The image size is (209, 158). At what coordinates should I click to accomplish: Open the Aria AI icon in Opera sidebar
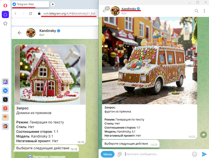pos(5,82)
